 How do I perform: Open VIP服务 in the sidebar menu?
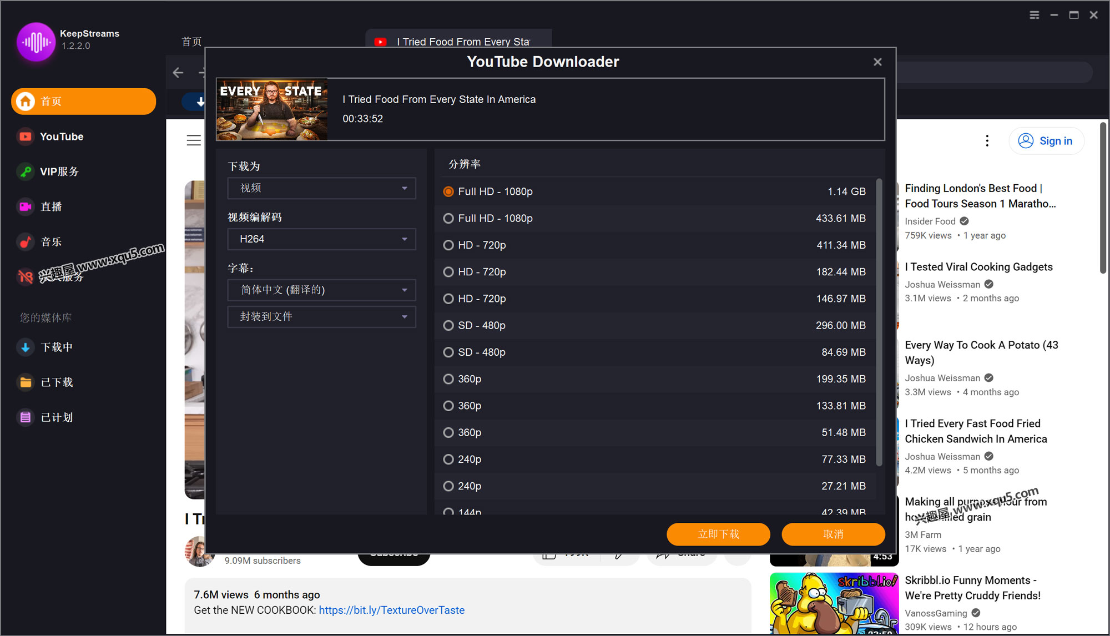[x=83, y=171]
